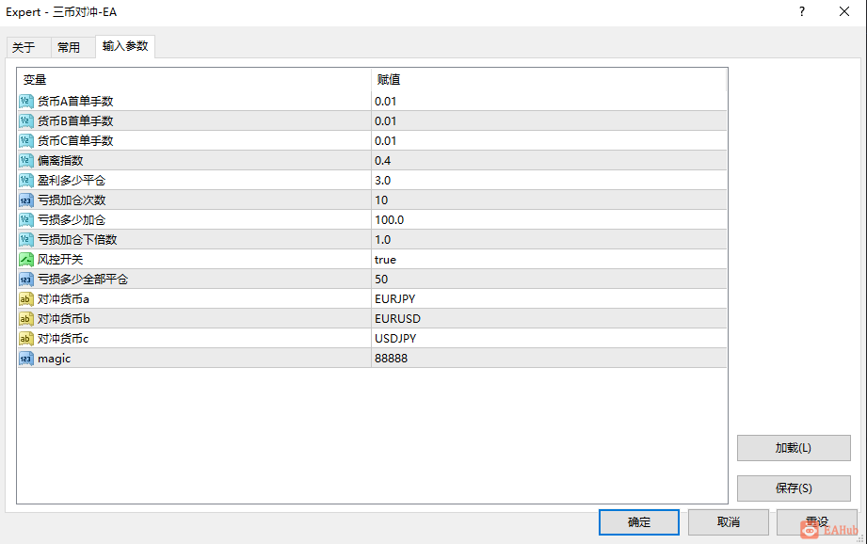This screenshot has width=867, height=544.
Task: Toggle the 风控开关 true value
Action: [549, 259]
